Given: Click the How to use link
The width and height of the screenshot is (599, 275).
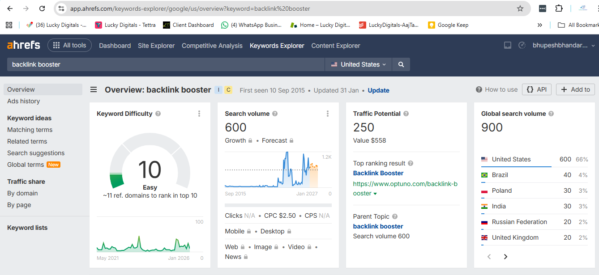Looking at the screenshot, I should 497,89.
